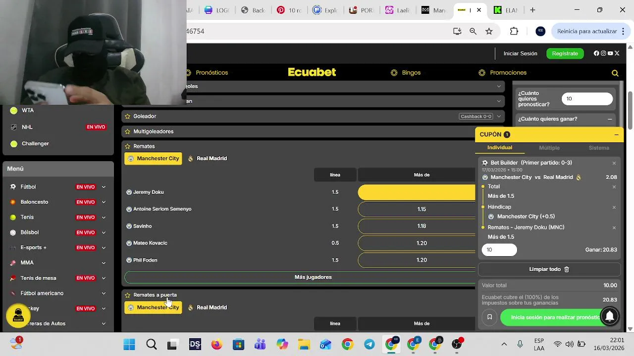Click the bookmark save coupon icon

click(x=489, y=317)
